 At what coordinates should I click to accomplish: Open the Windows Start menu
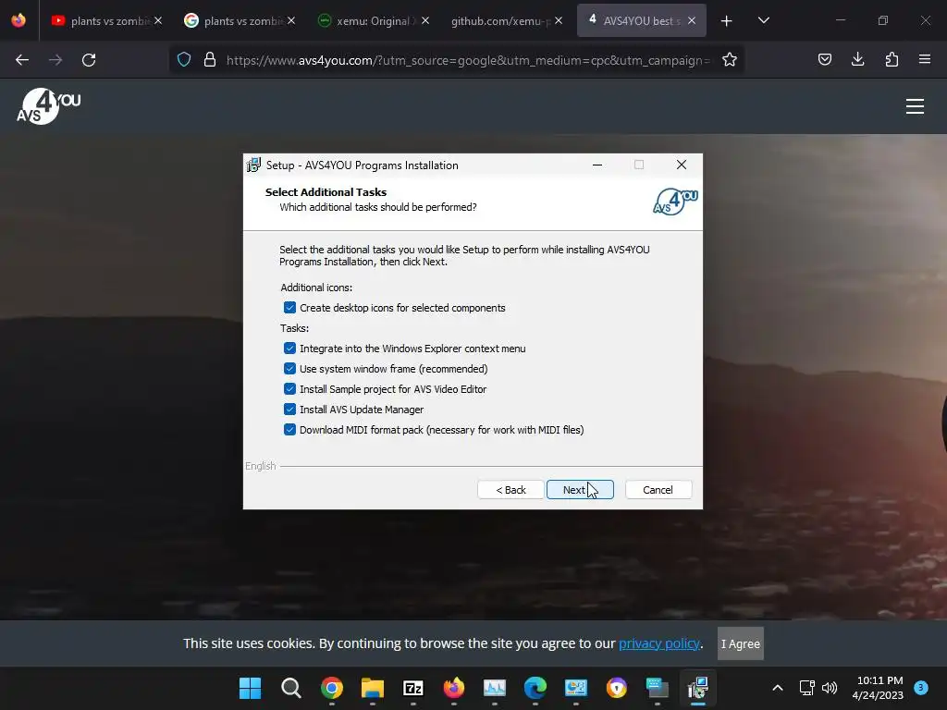click(x=250, y=688)
